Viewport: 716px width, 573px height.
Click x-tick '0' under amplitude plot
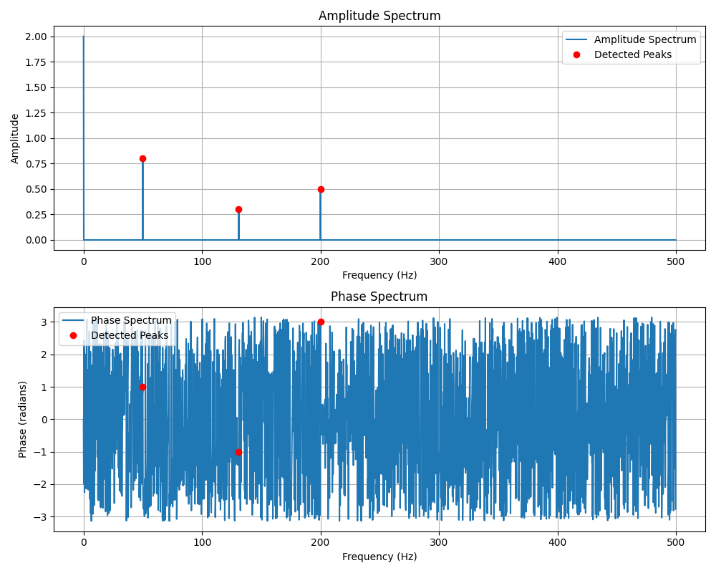point(84,262)
